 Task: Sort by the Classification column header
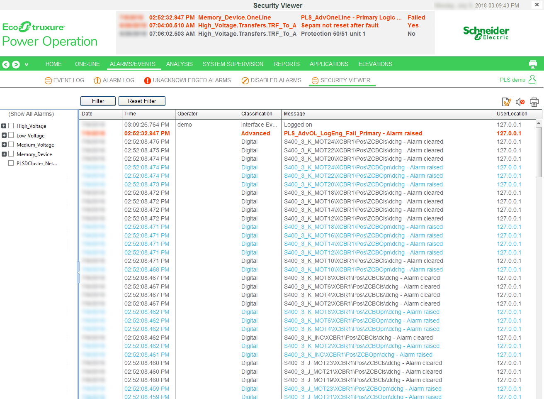[257, 114]
